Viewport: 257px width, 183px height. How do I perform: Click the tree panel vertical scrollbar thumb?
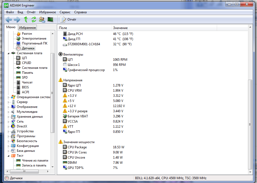tap(53, 93)
